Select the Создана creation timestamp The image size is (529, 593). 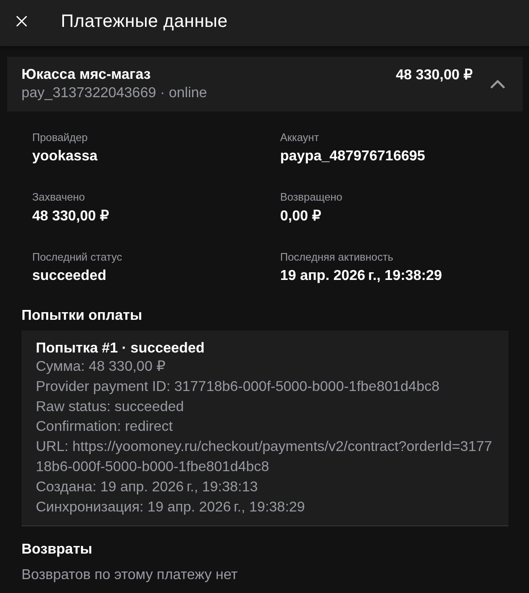147,486
